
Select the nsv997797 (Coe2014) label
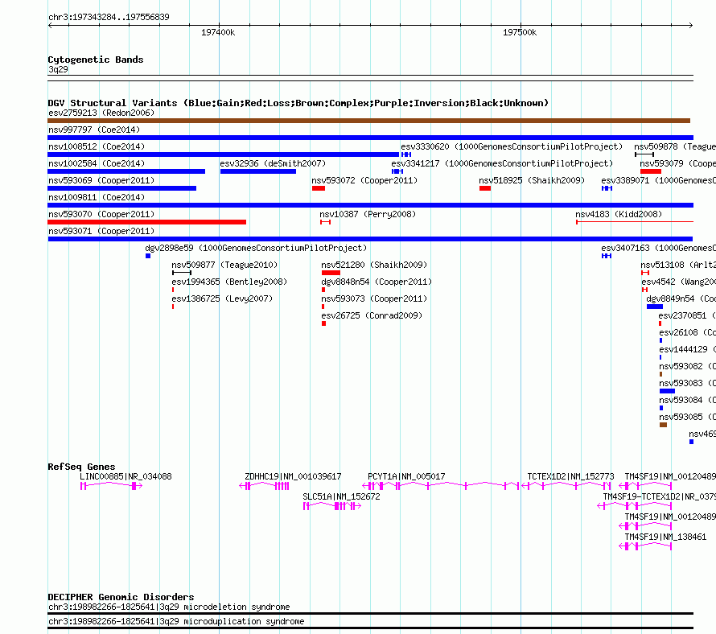click(94, 130)
